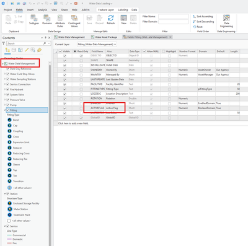248x246 pixels.
Task: Switch to the Water Asset Package view tab
Action: pos(104,37)
